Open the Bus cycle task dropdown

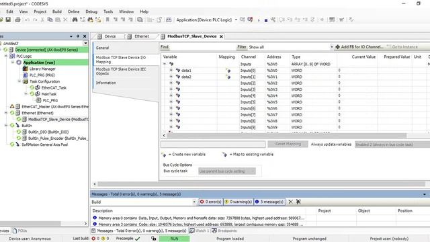[227, 171]
